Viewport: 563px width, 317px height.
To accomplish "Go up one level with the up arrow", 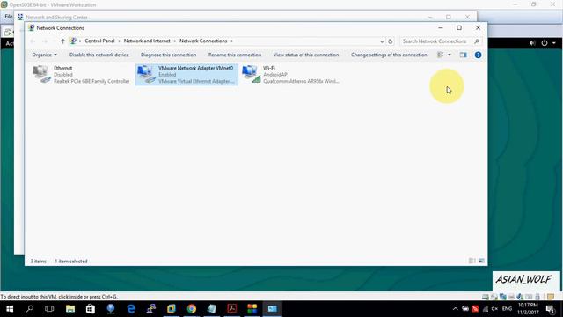I will pyautogui.click(x=62, y=41).
